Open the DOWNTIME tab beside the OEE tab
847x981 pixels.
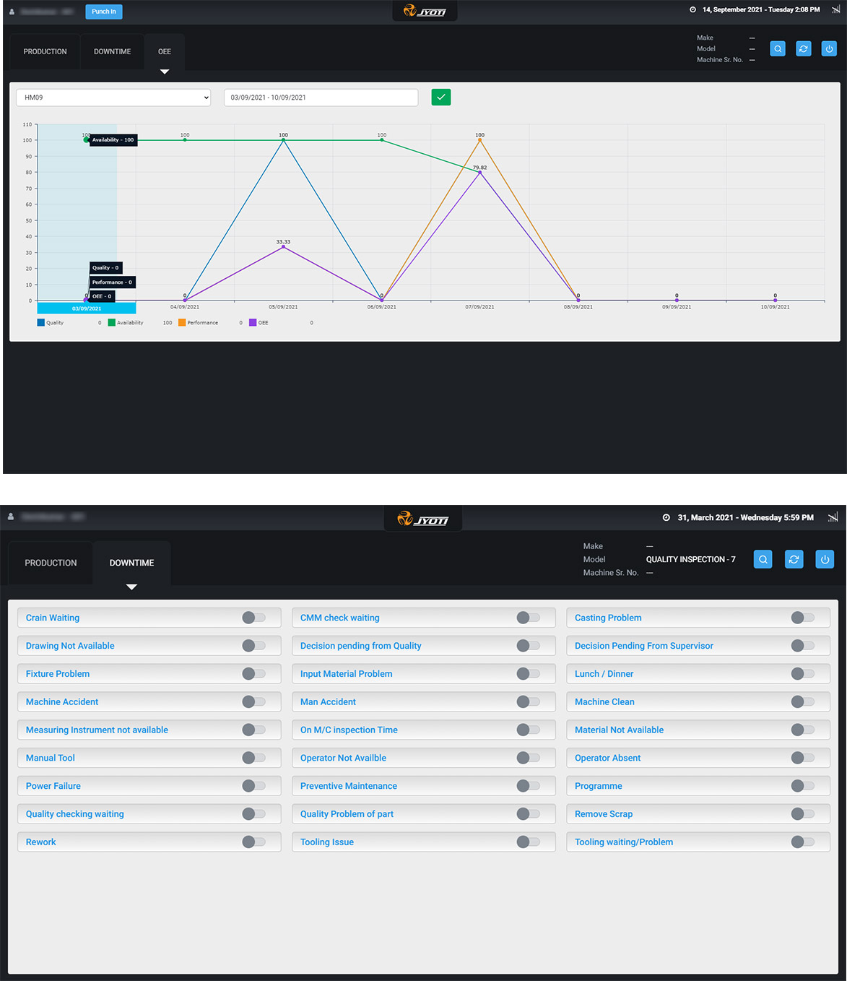[113, 52]
